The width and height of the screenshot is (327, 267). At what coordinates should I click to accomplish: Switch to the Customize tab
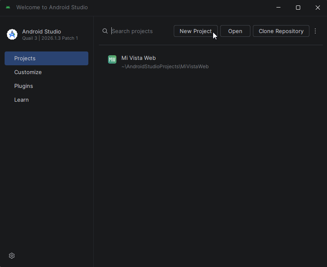coord(46,72)
